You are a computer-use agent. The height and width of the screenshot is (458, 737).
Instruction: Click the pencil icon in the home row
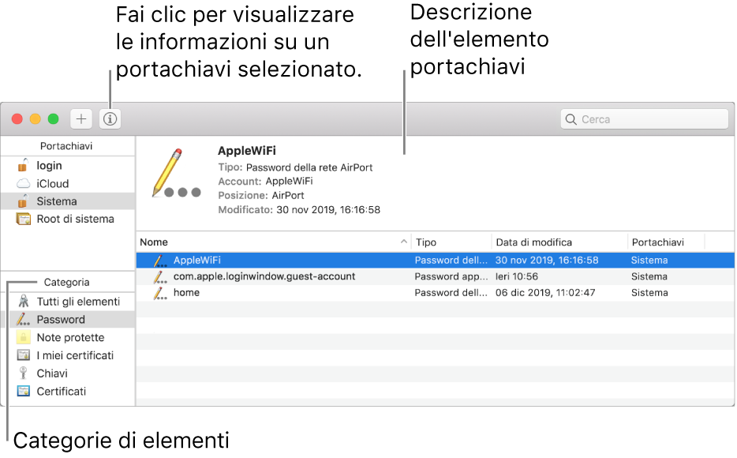[x=160, y=292]
